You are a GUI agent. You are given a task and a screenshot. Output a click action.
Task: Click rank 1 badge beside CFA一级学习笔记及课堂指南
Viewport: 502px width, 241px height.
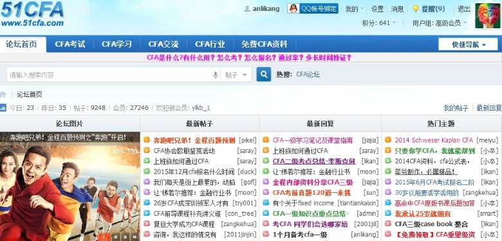[x=266, y=140]
